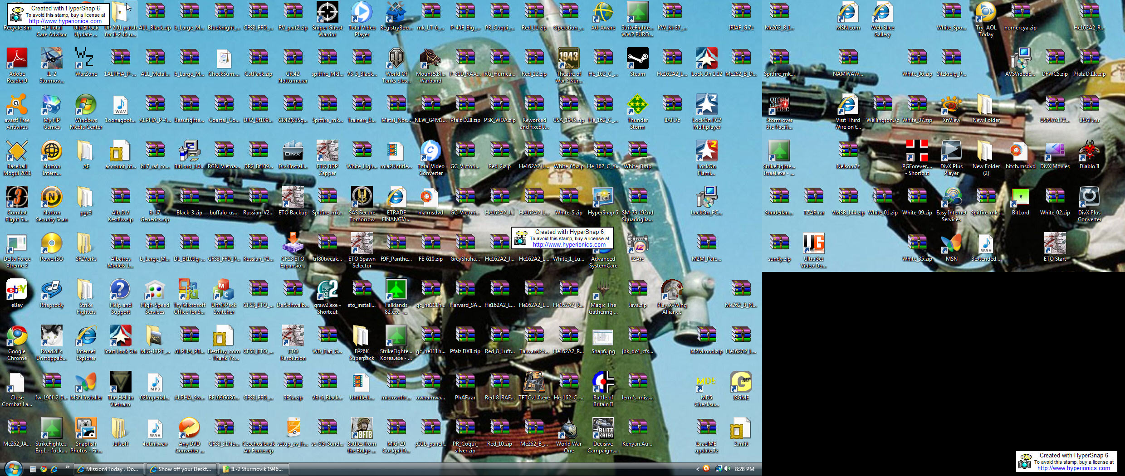Open the Total Video Converter shortcut
This screenshot has height=476, width=1125.
pyautogui.click(x=431, y=158)
